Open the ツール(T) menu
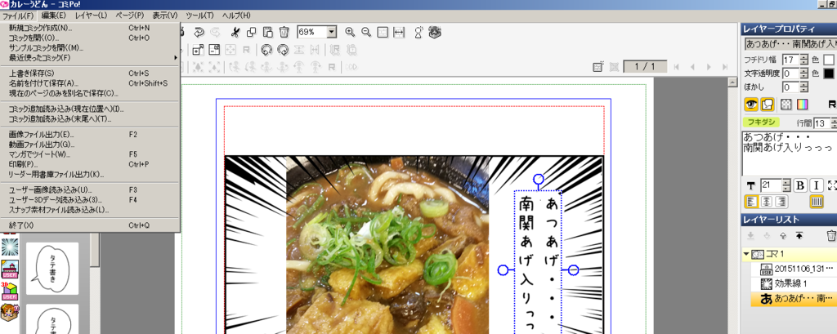The height and width of the screenshot is (334, 837). coord(200,16)
